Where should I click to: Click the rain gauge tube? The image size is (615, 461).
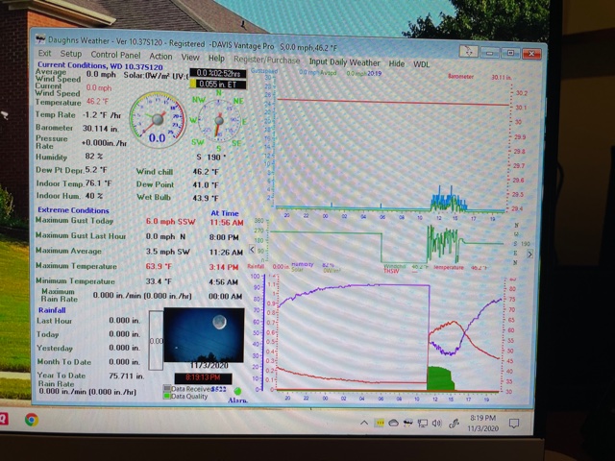click(x=156, y=340)
